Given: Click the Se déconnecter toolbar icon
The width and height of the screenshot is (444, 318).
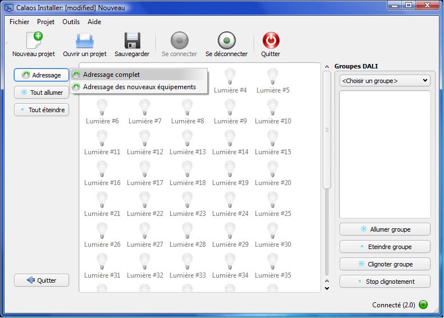Looking at the screenshot, I should tap(227, 40).
